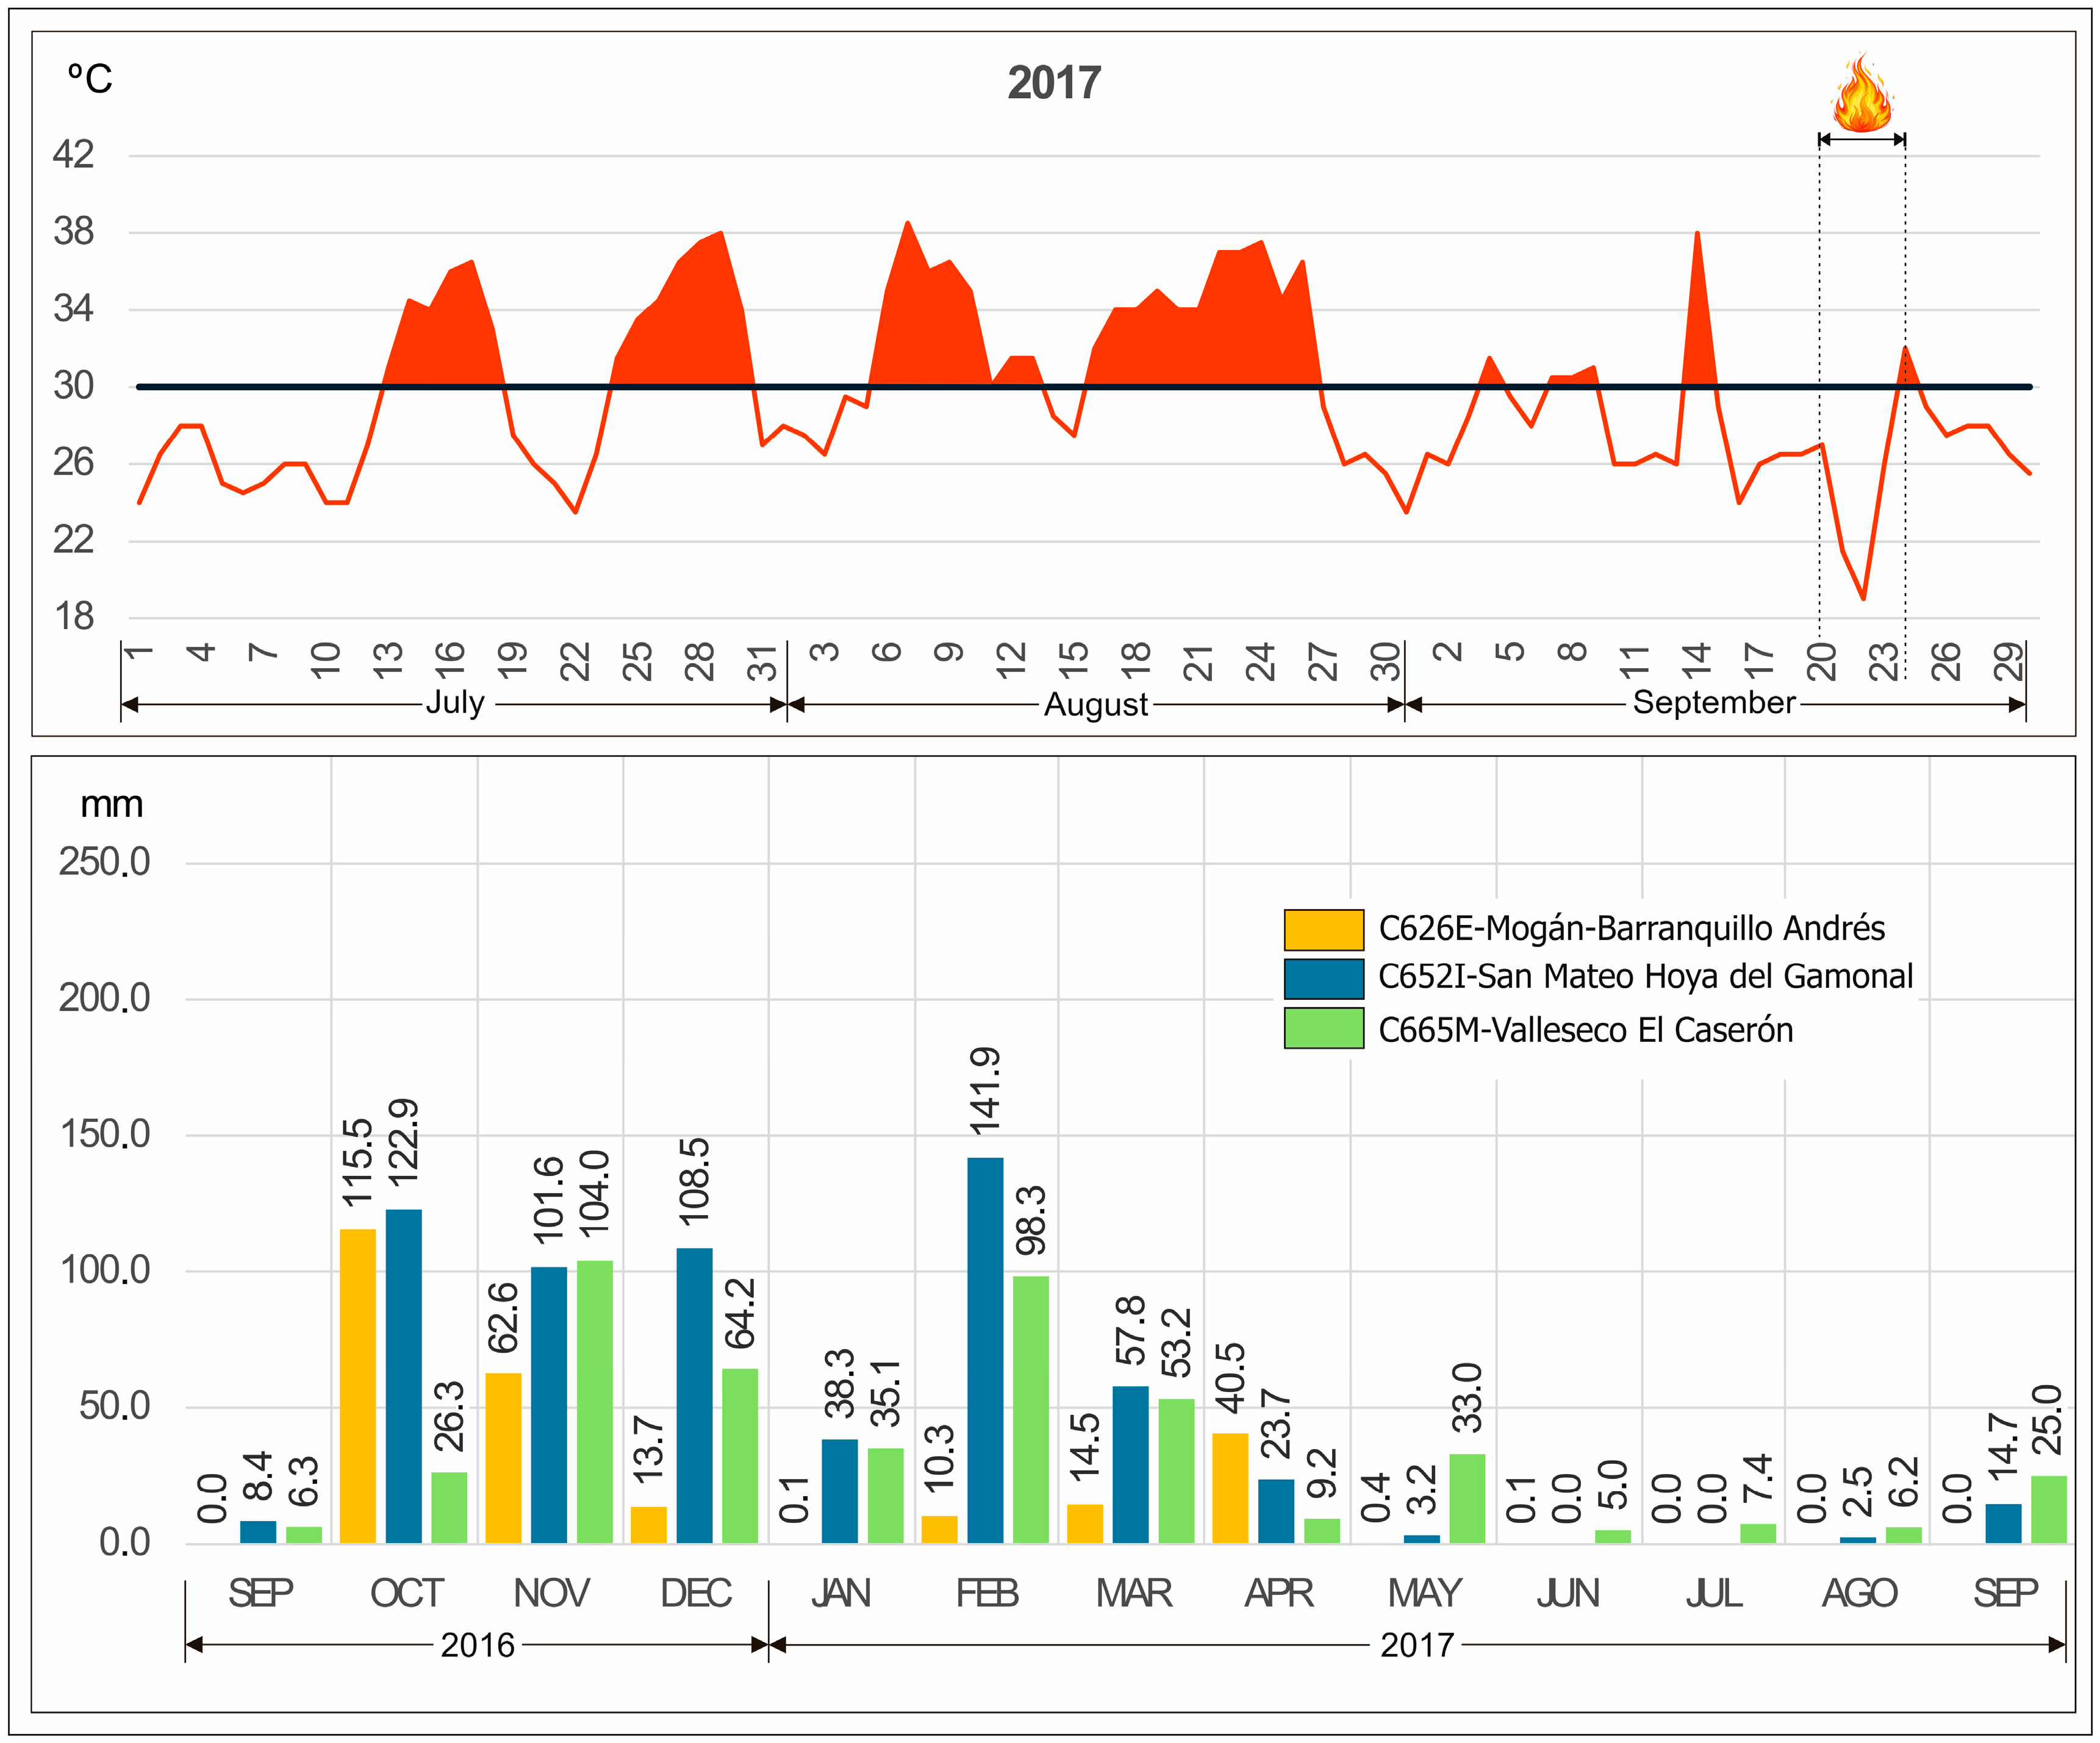The height and width of the screenshot is (1743, 2100).
Task: Click the green NOV bar
Action: pyautogui.click(x=595, y=1401)
